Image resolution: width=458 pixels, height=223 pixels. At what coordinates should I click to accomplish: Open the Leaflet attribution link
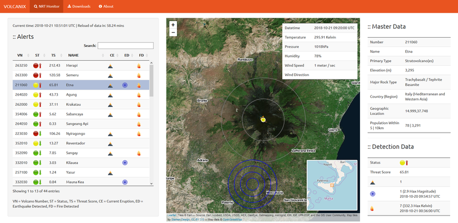(x=172, y=216)
